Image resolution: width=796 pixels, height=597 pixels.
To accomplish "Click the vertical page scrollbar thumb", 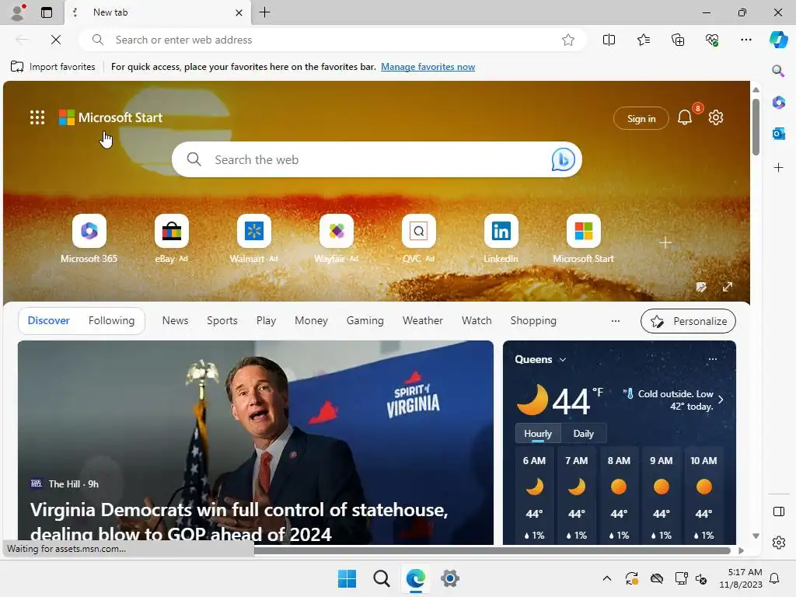I will pyautogui.click(x=756, y=127).
